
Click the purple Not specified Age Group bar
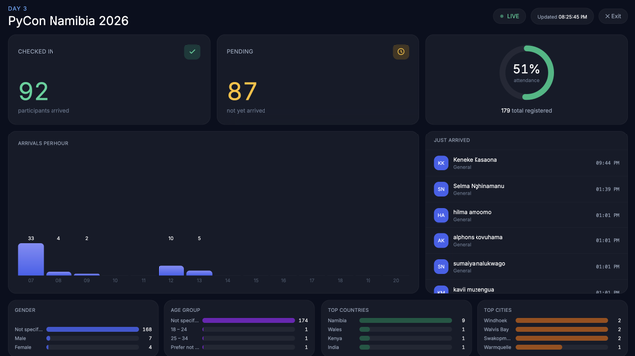[x=249, y=320]
